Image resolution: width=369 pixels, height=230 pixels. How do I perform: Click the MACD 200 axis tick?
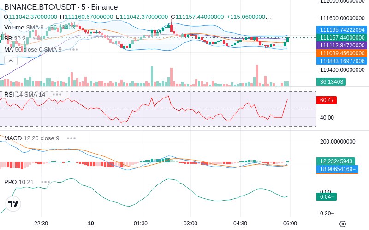click(x=338, y=142)
